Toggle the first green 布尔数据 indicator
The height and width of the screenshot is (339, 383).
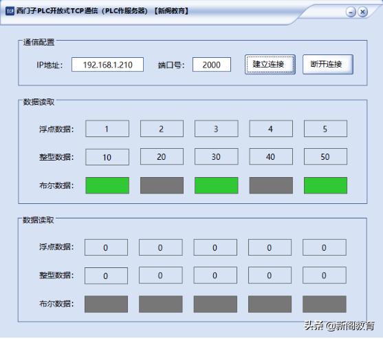(107, 185)
